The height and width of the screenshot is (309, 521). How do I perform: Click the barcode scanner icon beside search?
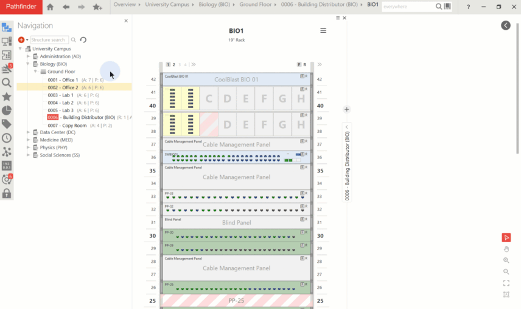(448, 7)
